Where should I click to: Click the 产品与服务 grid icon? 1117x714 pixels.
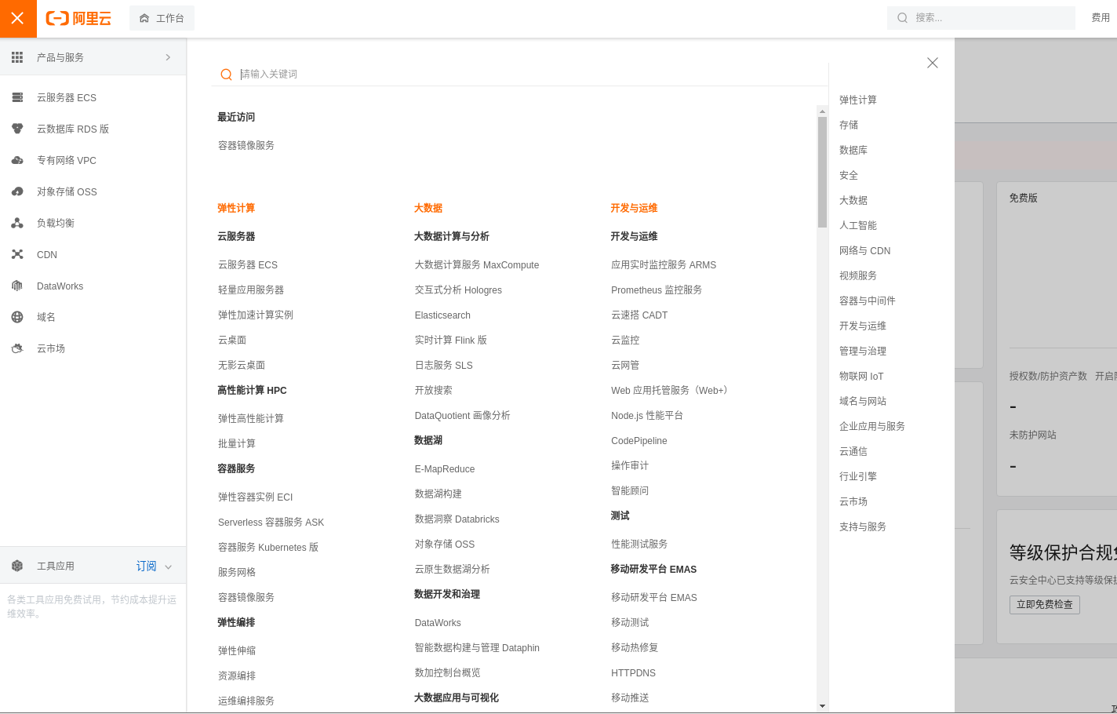(17, 57)
